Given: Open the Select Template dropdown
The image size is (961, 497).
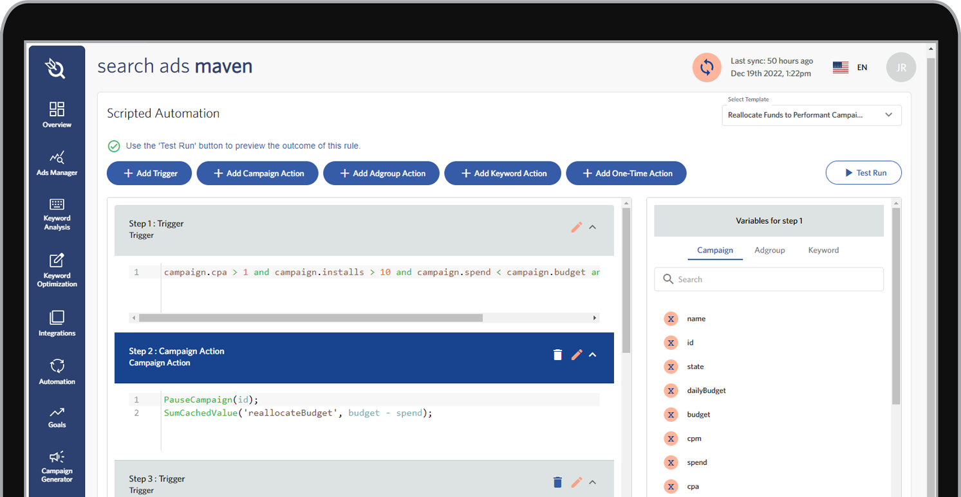Looking at the screenshot, I should coord(812,115).
